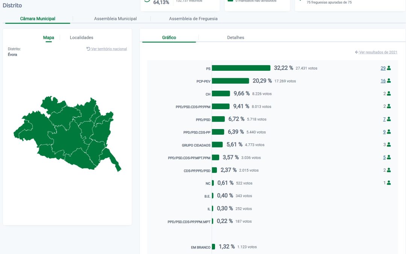The width and height of the screenshot is (406, 254).
Task: Open the PPD/PSD.CDS-PP mandates count 9 link
Action: (x=384, y=132)
